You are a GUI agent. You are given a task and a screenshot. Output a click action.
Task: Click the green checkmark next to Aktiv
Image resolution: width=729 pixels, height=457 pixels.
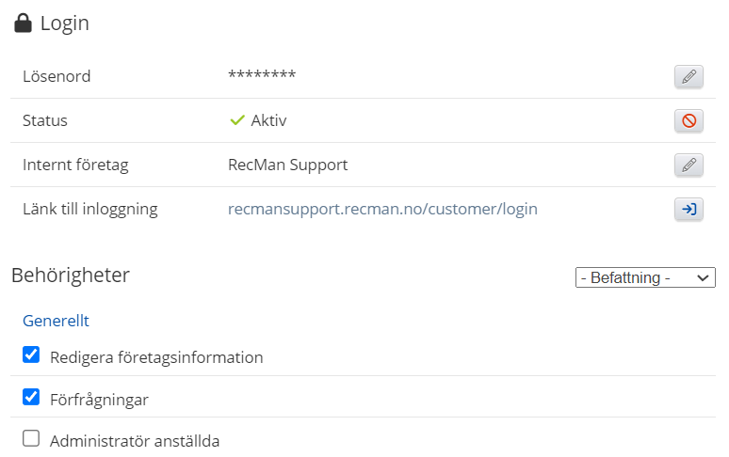click(237, 120)
